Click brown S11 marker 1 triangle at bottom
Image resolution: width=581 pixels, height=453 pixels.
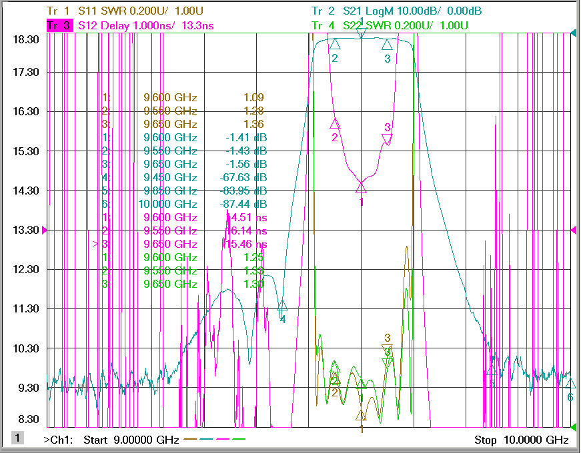362,415
